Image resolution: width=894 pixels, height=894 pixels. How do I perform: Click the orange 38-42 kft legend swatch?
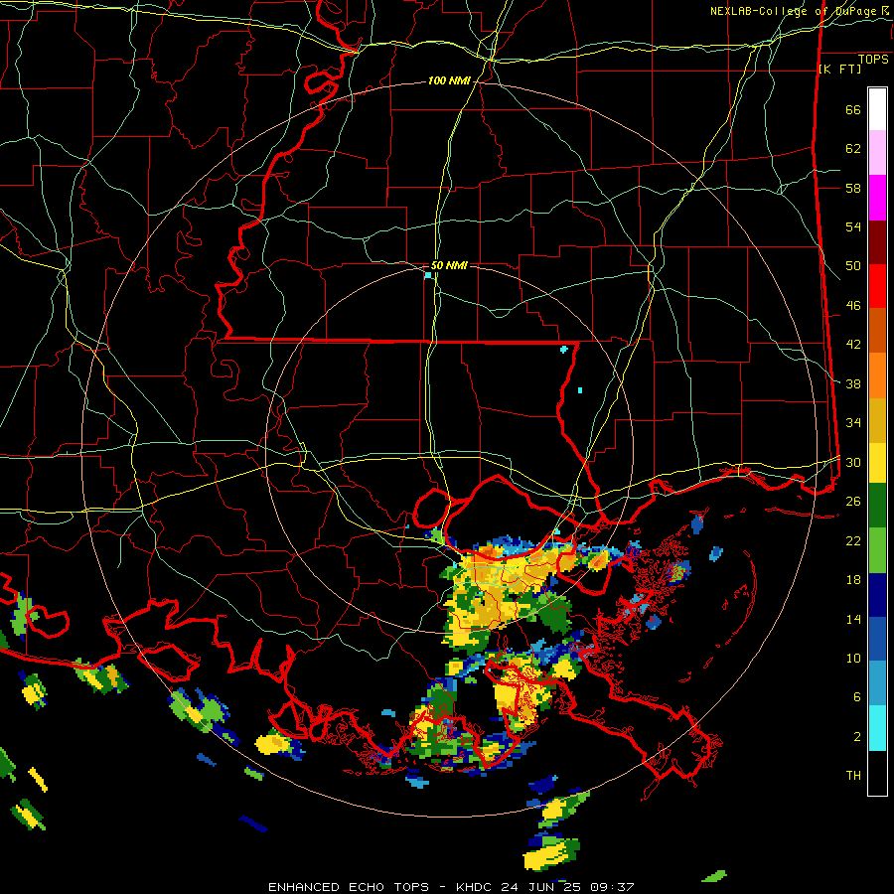point(877,375)
